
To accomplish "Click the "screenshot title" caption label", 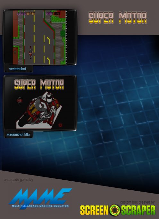I will 18,135.
